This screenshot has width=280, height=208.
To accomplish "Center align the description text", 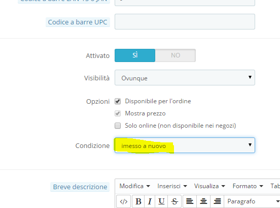I will coord(203,201).
